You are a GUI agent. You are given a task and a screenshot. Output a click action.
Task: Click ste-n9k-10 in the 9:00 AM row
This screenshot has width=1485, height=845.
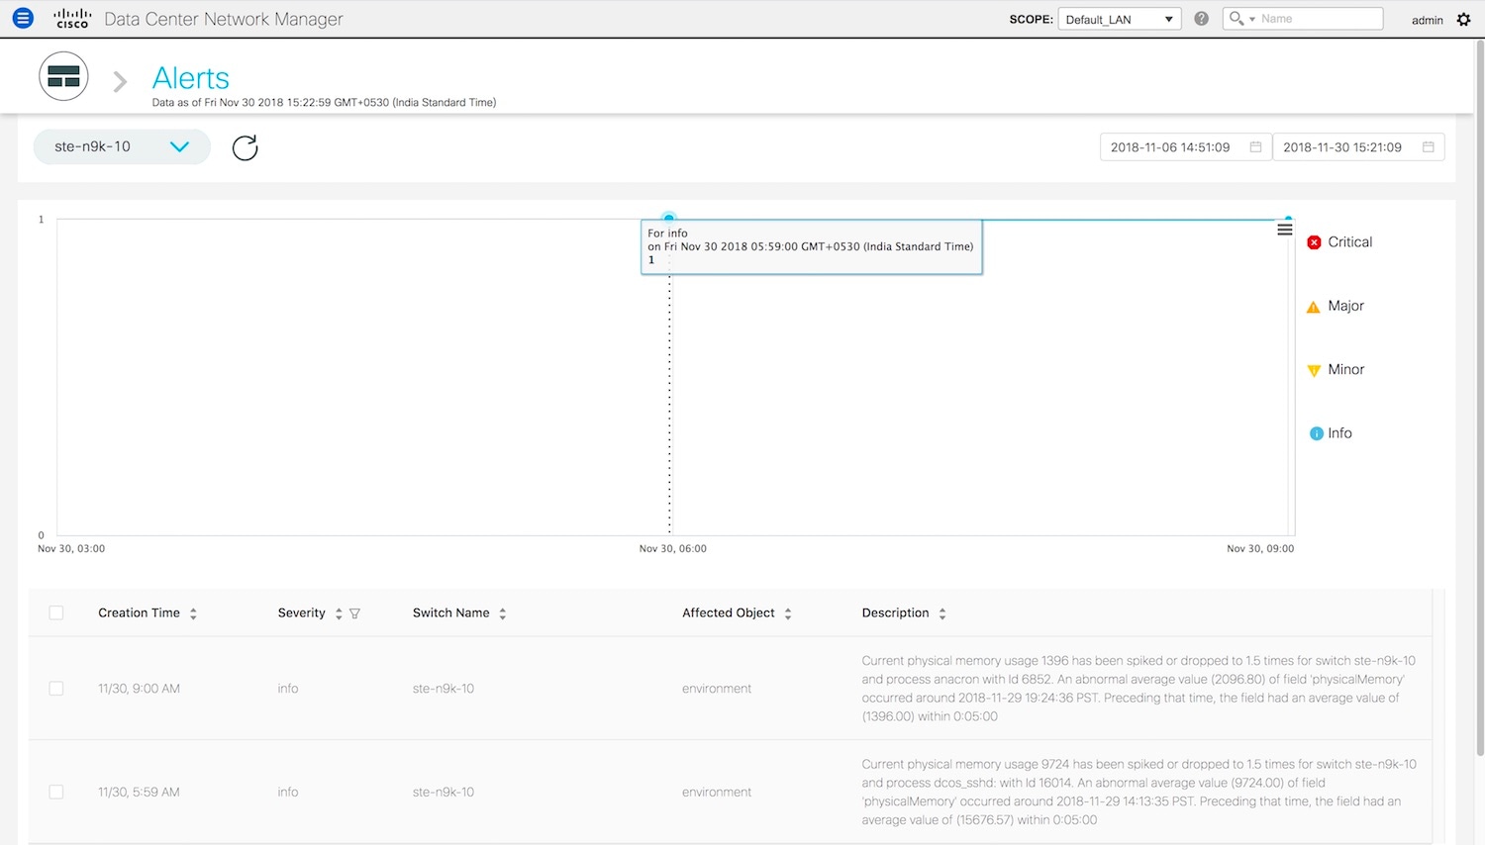click(x=444, y=689)
